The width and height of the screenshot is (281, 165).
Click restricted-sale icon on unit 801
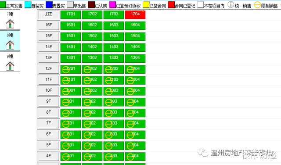66,114
